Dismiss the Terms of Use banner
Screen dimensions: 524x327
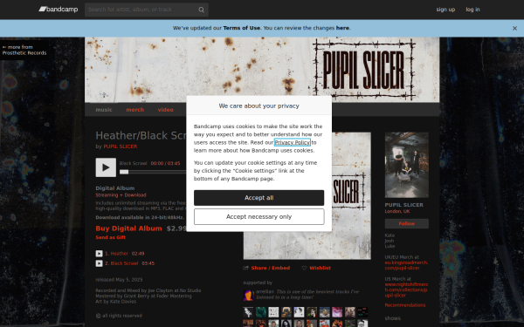click(x=514, y=29)
